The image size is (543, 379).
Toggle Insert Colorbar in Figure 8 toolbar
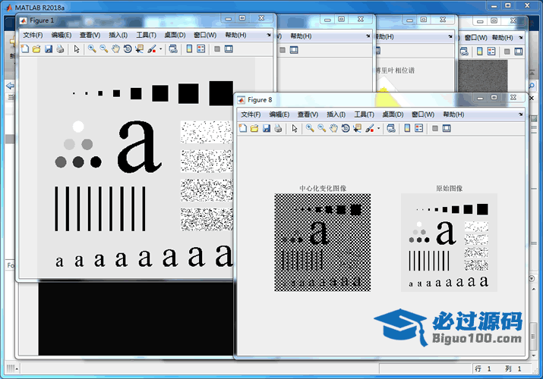coord(407,129)
